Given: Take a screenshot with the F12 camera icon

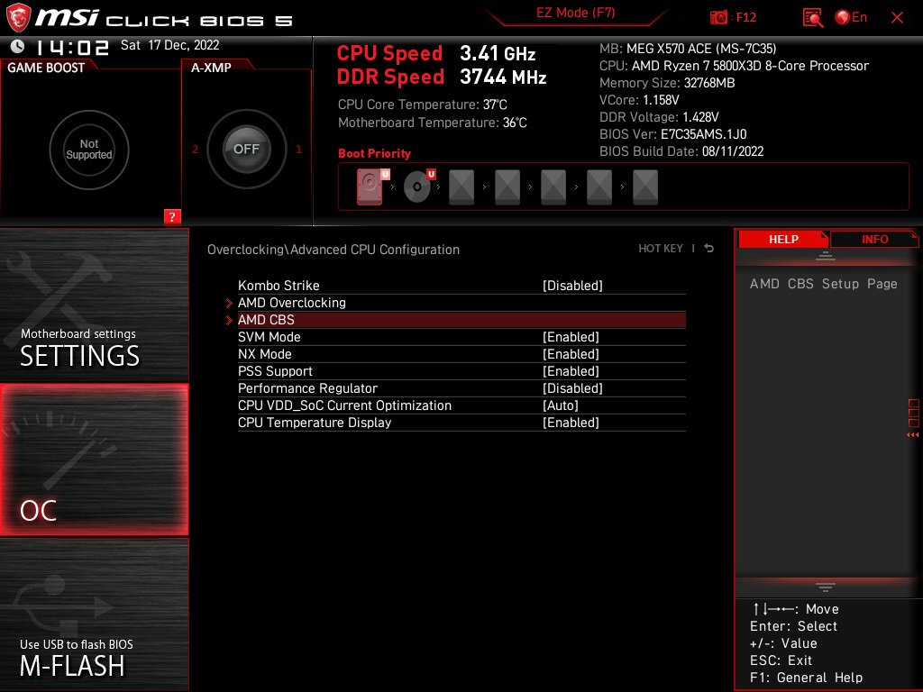Looking at the screenshot, I should [x=718, y=18].
